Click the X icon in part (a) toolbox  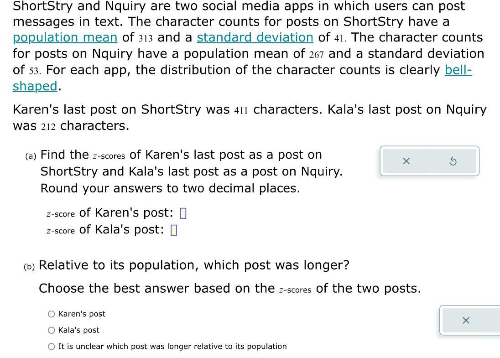pos(406,161)
